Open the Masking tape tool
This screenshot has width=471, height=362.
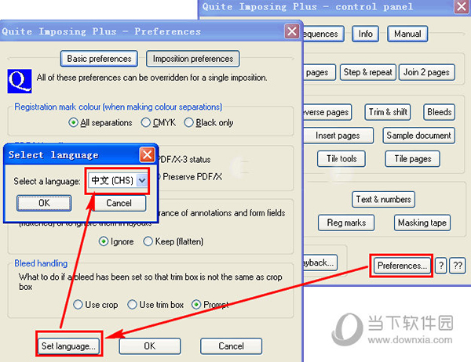pos(422,223)
